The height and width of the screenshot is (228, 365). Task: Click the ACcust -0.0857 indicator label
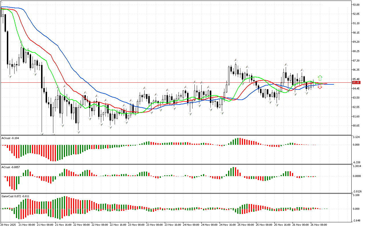pos(10,167)
